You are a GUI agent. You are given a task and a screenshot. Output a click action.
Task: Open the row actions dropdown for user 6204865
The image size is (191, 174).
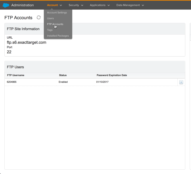(x=181, y=82)
